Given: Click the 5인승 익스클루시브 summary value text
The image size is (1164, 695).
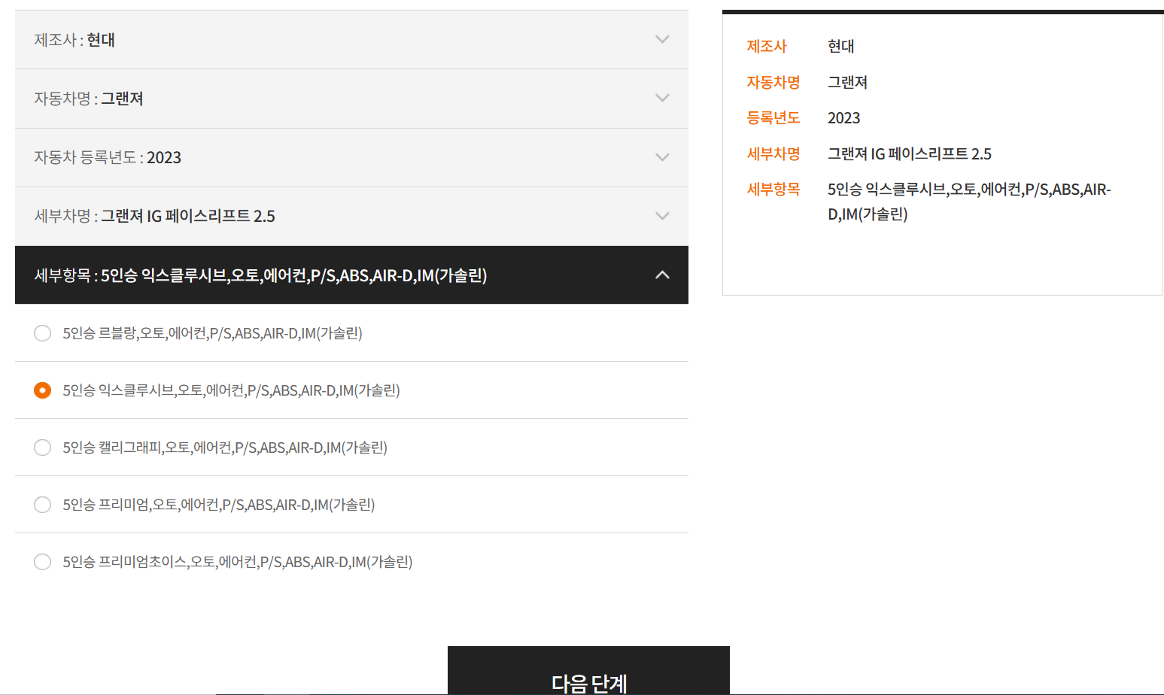Looking at the screenshot, I should coord(969,202).
